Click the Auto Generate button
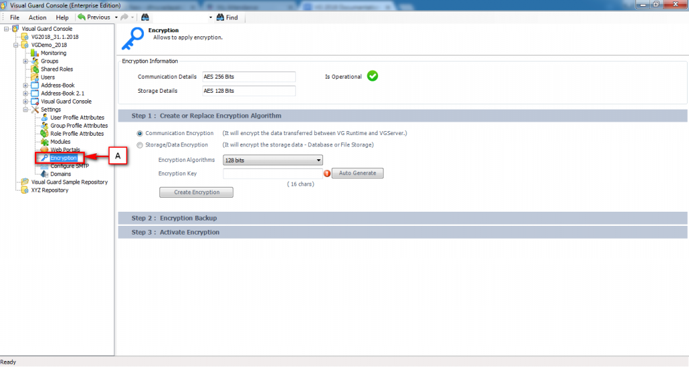The image size is (689, 367). 357,173
